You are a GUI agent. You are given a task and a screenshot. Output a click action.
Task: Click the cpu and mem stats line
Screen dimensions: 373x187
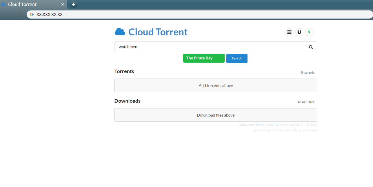tap(285, 130)
